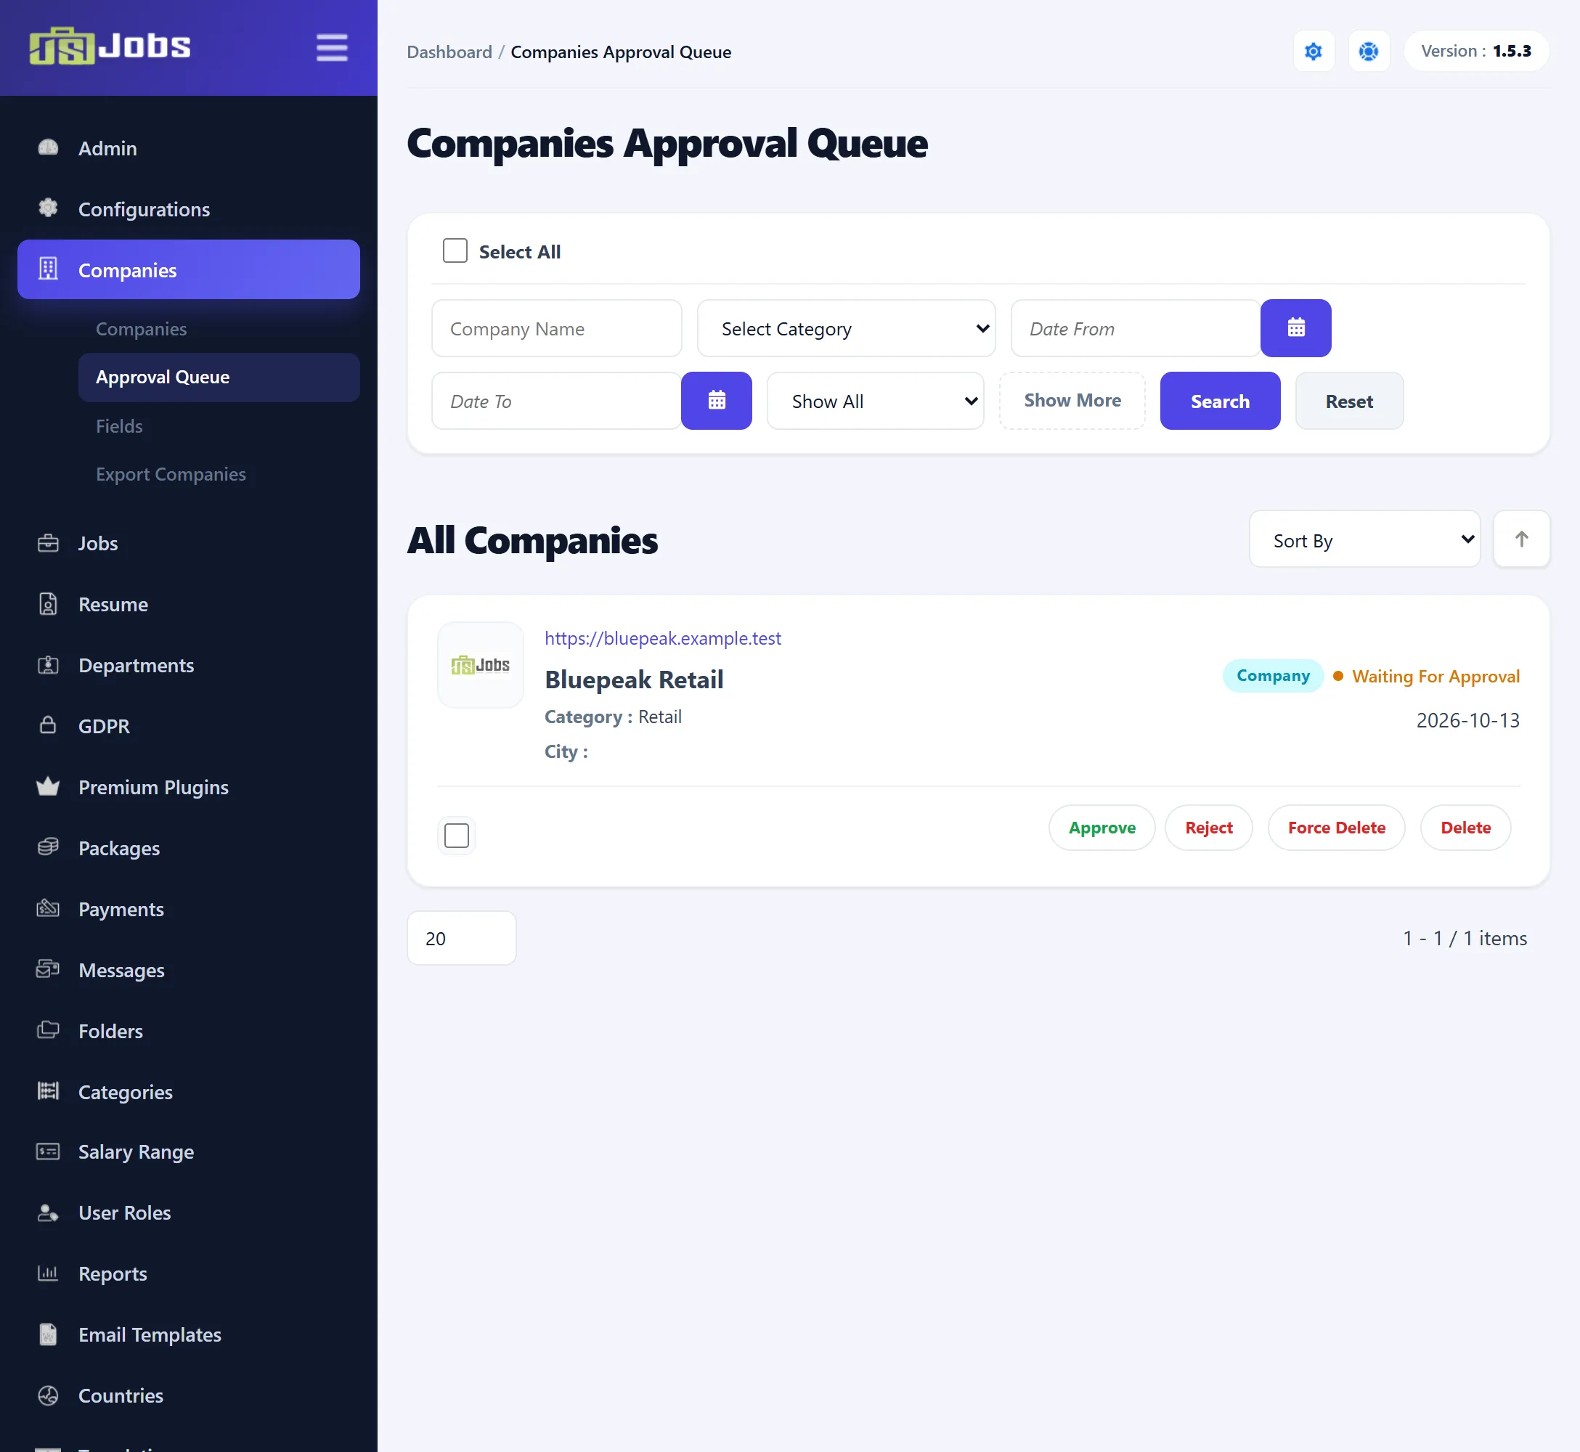
Task: Expand filters with Show More
Action: [x=1072, y=401]
